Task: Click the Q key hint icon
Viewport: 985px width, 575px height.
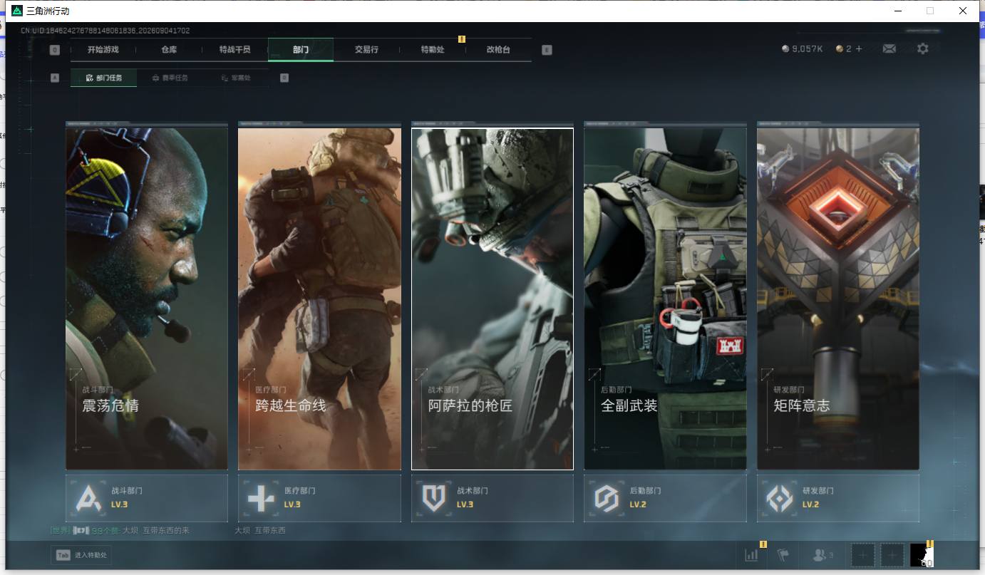Action: point(55,50)
